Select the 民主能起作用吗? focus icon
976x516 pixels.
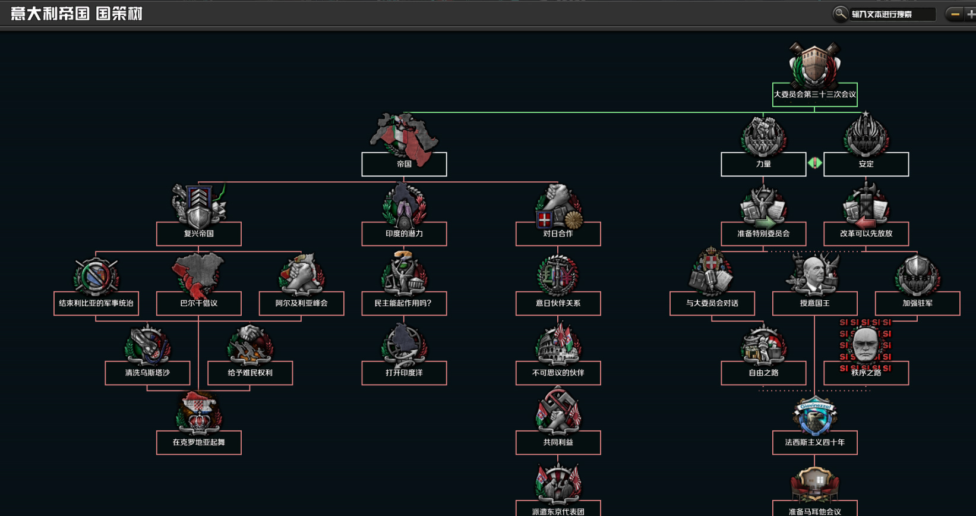[404, 273]
